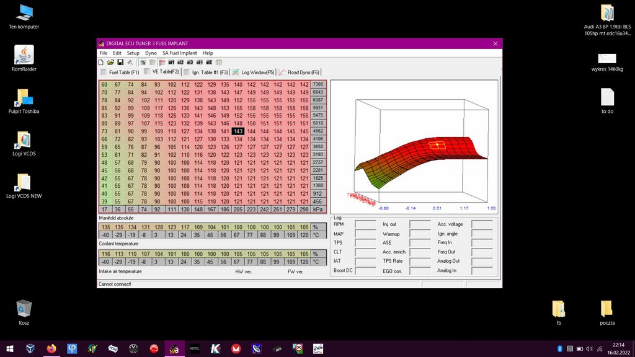Click the greyed pencil icon in toolbar
The image size is (635, 357).
(x=130, y=63)
